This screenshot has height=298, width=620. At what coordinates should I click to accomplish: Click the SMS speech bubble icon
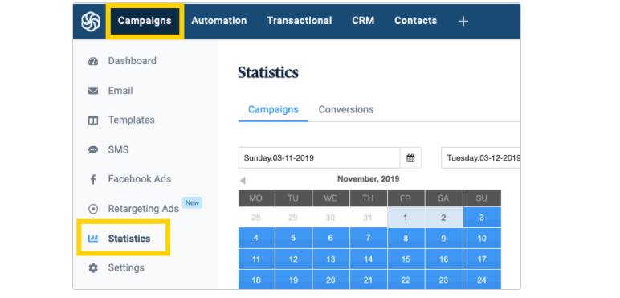[x=93, y=149]
